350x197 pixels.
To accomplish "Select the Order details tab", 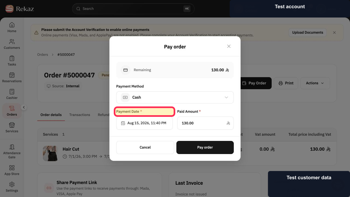I will 51,115.
